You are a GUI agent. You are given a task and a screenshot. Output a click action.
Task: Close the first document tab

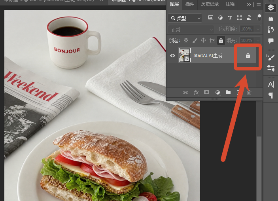[102, 1]
